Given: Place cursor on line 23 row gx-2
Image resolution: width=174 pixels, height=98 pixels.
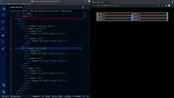Looking at the screenshot, I should 34,29.
